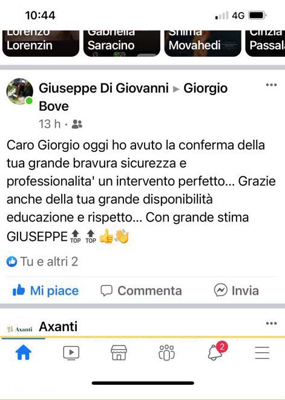The image size is (285, 400).
Task: Open the hamburger menu icon
Action: click(x=262, y=353)
